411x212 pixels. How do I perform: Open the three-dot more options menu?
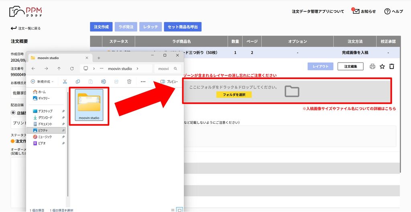point(143,82)
